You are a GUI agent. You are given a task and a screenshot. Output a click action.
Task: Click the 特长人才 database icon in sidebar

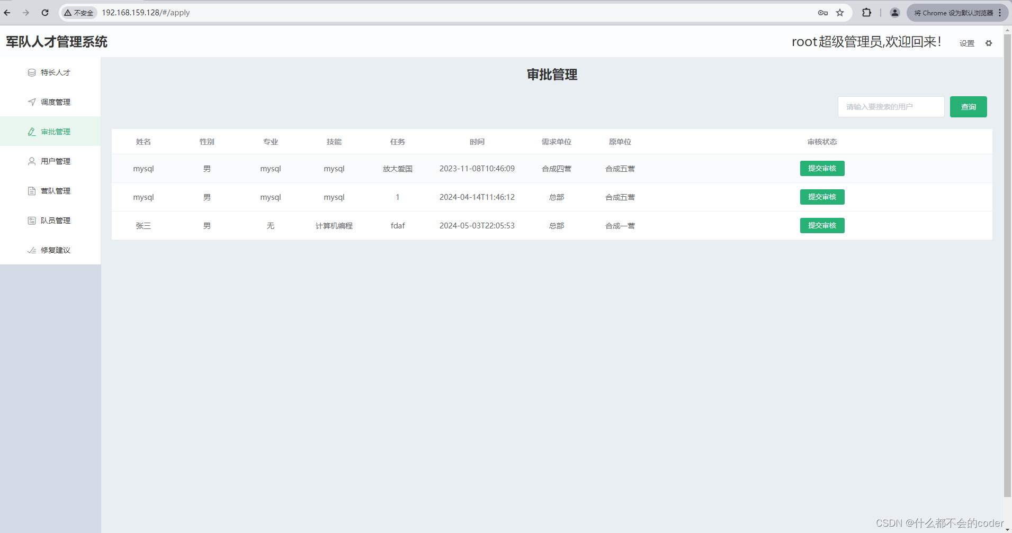[32, 72]
